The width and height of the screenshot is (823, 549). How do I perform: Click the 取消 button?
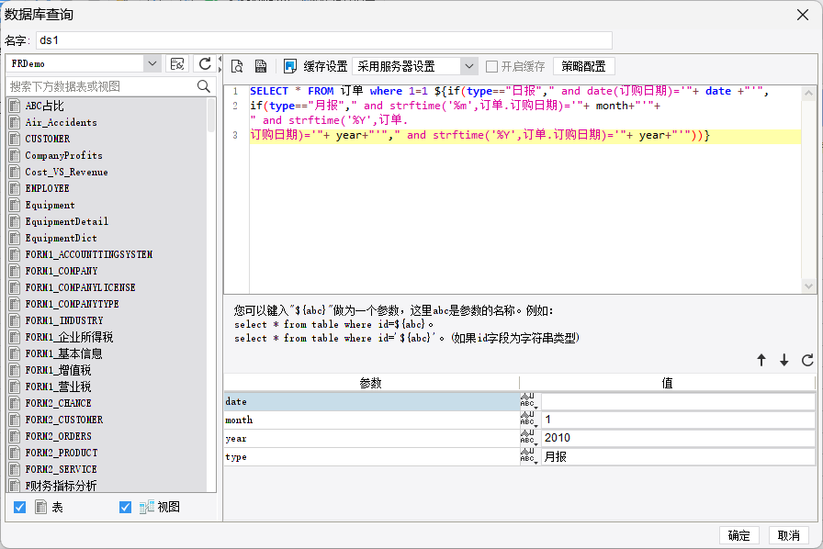click(x=788, y=535)
